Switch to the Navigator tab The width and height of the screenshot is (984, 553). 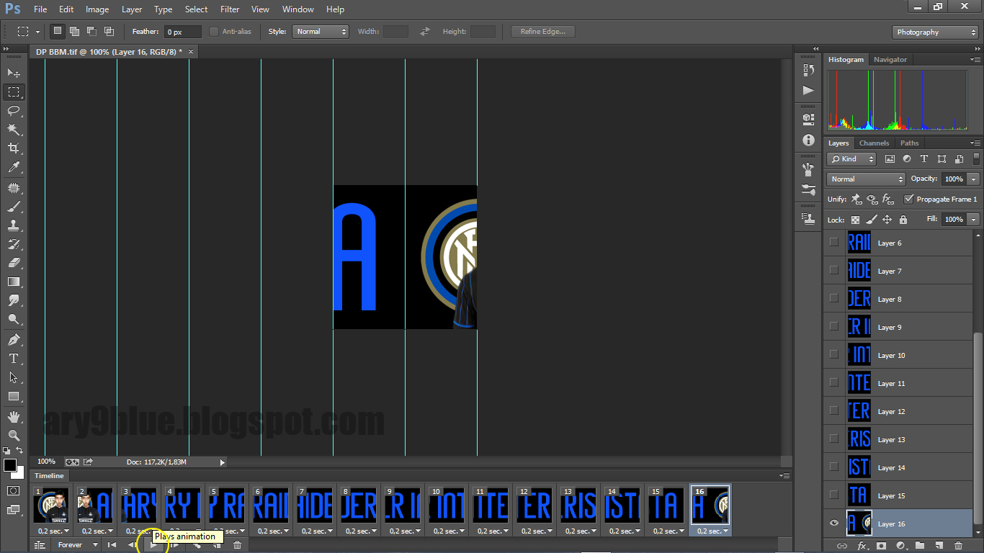click(890, 60)
